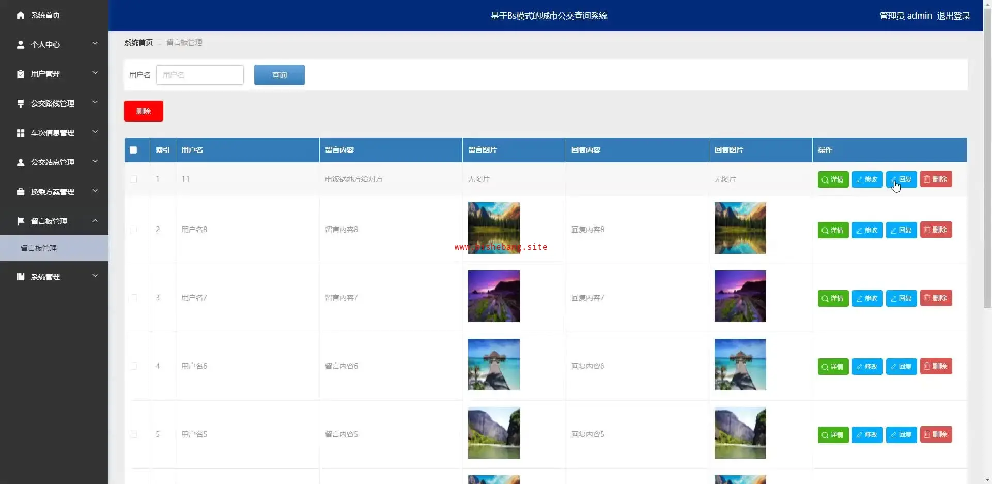
Task: Check the checkbox for row with 用户名8
Action: 133,230
